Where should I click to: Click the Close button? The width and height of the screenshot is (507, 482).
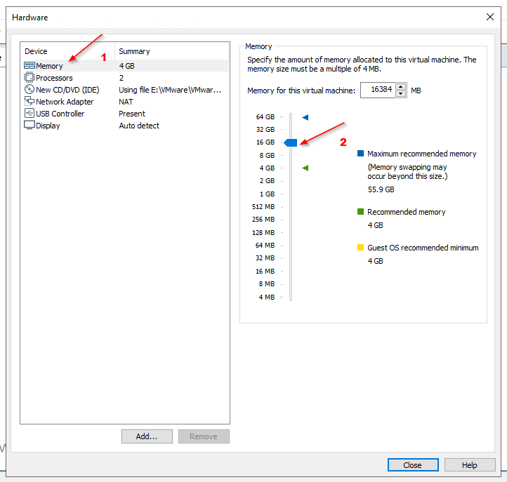(413, 465)
